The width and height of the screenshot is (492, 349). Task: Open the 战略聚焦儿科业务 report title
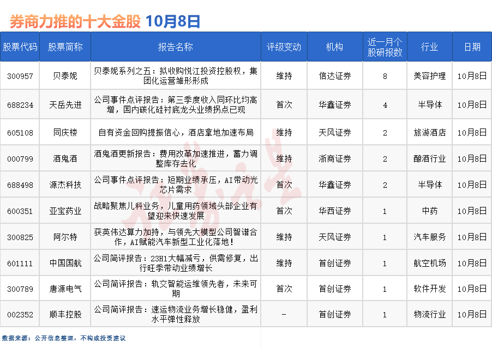[x=176, y=211]
